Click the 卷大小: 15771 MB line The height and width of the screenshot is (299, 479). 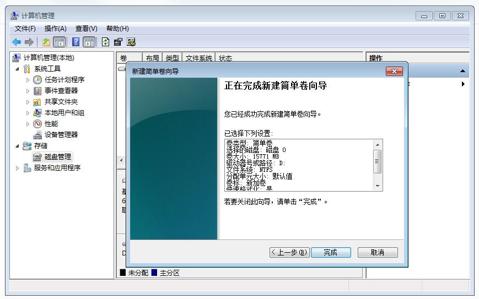click(252, 156)
